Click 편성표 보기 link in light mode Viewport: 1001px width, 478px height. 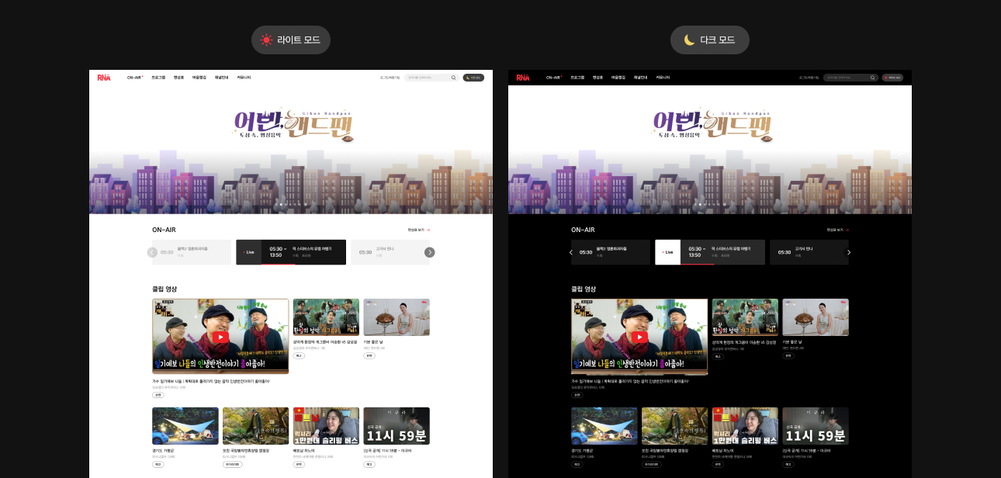pos(418,230)
